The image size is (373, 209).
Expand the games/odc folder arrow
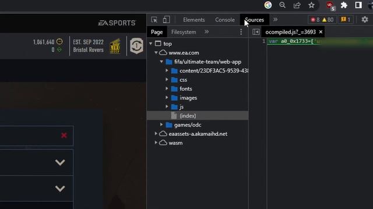coord(161,125)
